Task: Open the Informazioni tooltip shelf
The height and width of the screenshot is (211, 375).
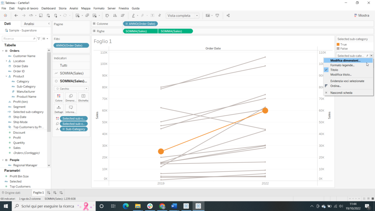Action: [70, 108]
